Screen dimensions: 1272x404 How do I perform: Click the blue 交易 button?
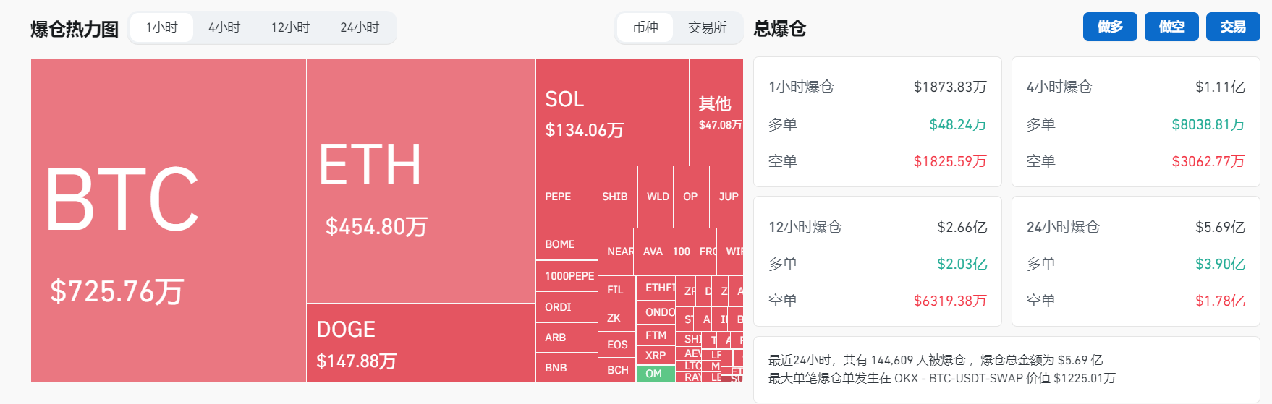[1232, 27]
